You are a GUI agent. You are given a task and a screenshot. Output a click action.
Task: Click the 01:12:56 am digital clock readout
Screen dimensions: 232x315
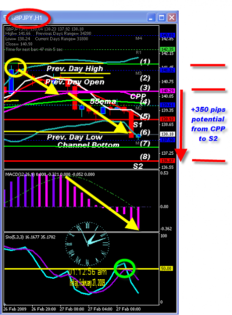[88, 272]
